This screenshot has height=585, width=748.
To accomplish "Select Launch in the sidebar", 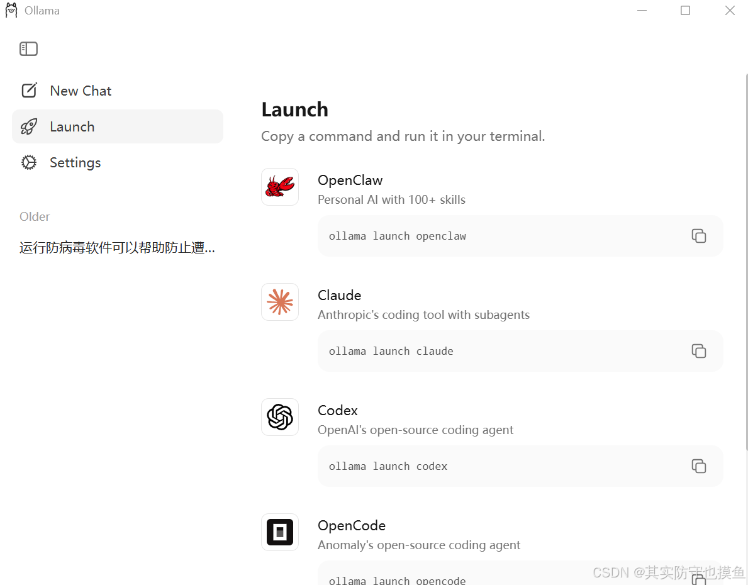I will (118, 126).
